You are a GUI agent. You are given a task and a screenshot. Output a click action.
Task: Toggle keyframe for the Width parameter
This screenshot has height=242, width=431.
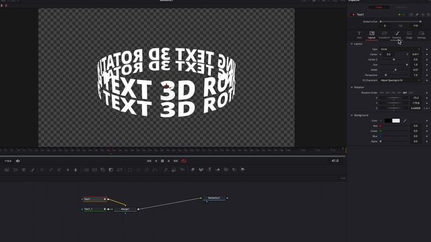click(x=427, y=70)
